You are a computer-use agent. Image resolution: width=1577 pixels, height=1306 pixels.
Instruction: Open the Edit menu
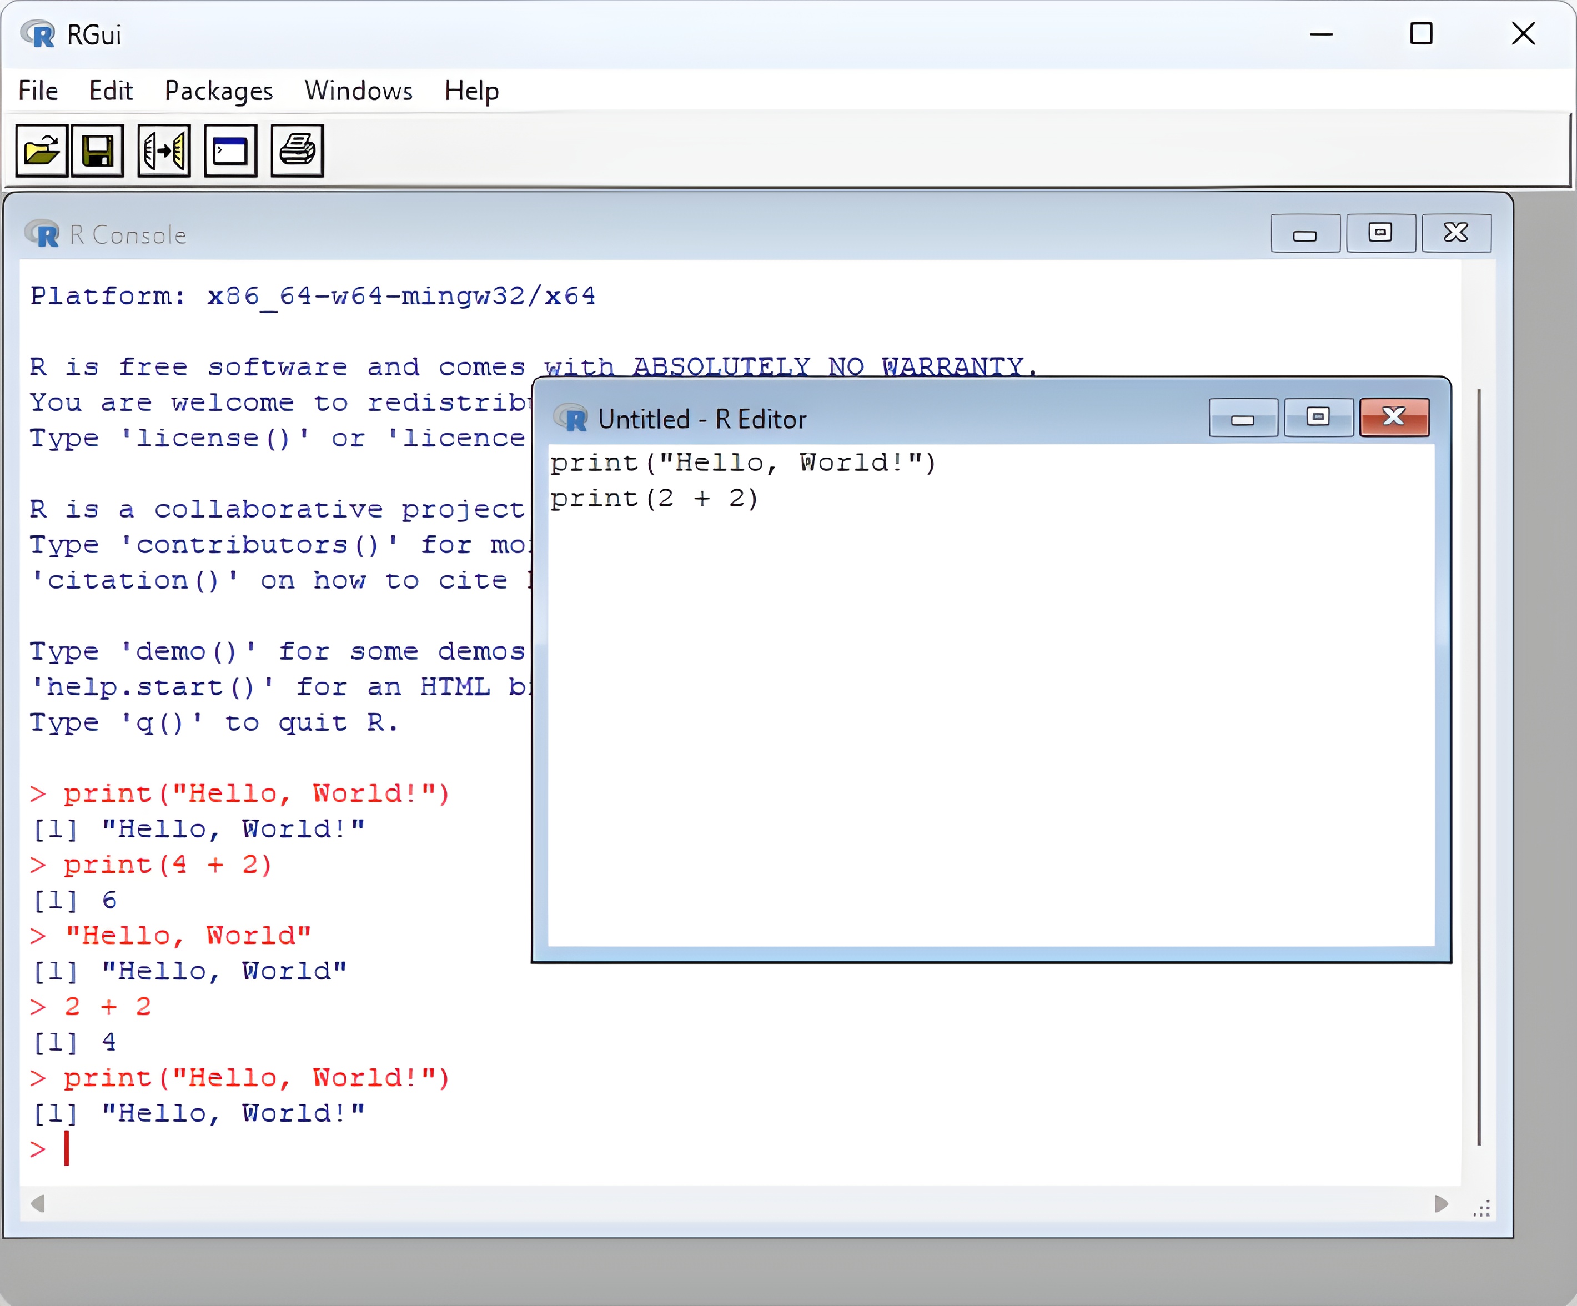click(111, 91)
